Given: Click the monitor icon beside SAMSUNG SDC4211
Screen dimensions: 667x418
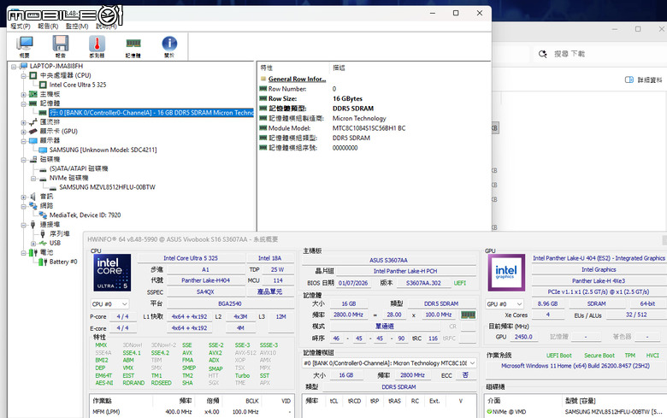Looking at the screenshot, I should pyautogui.click(x=43, y=150).
